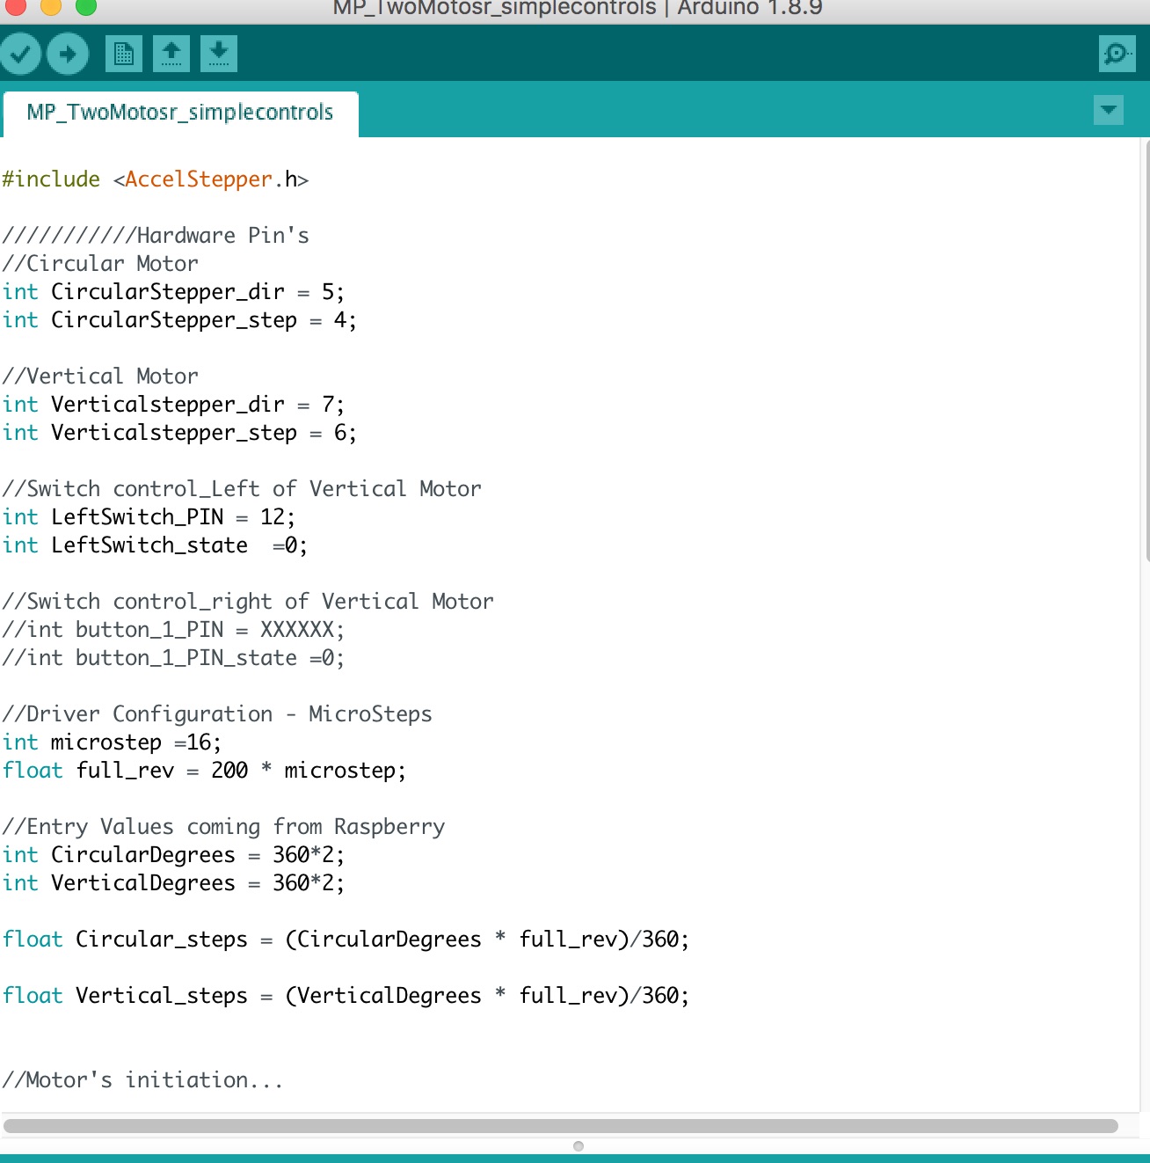Create a New sketch with page icon
This screenshot has height=1163, width=1150.
[x=124, y=55]
